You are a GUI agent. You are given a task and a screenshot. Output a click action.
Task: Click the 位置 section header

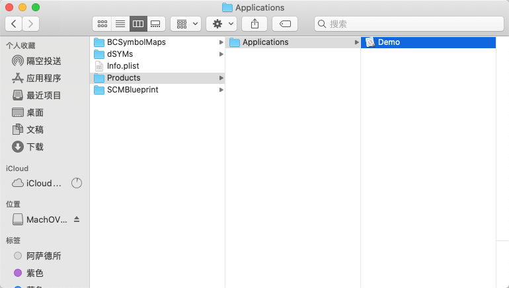[13, 204]
